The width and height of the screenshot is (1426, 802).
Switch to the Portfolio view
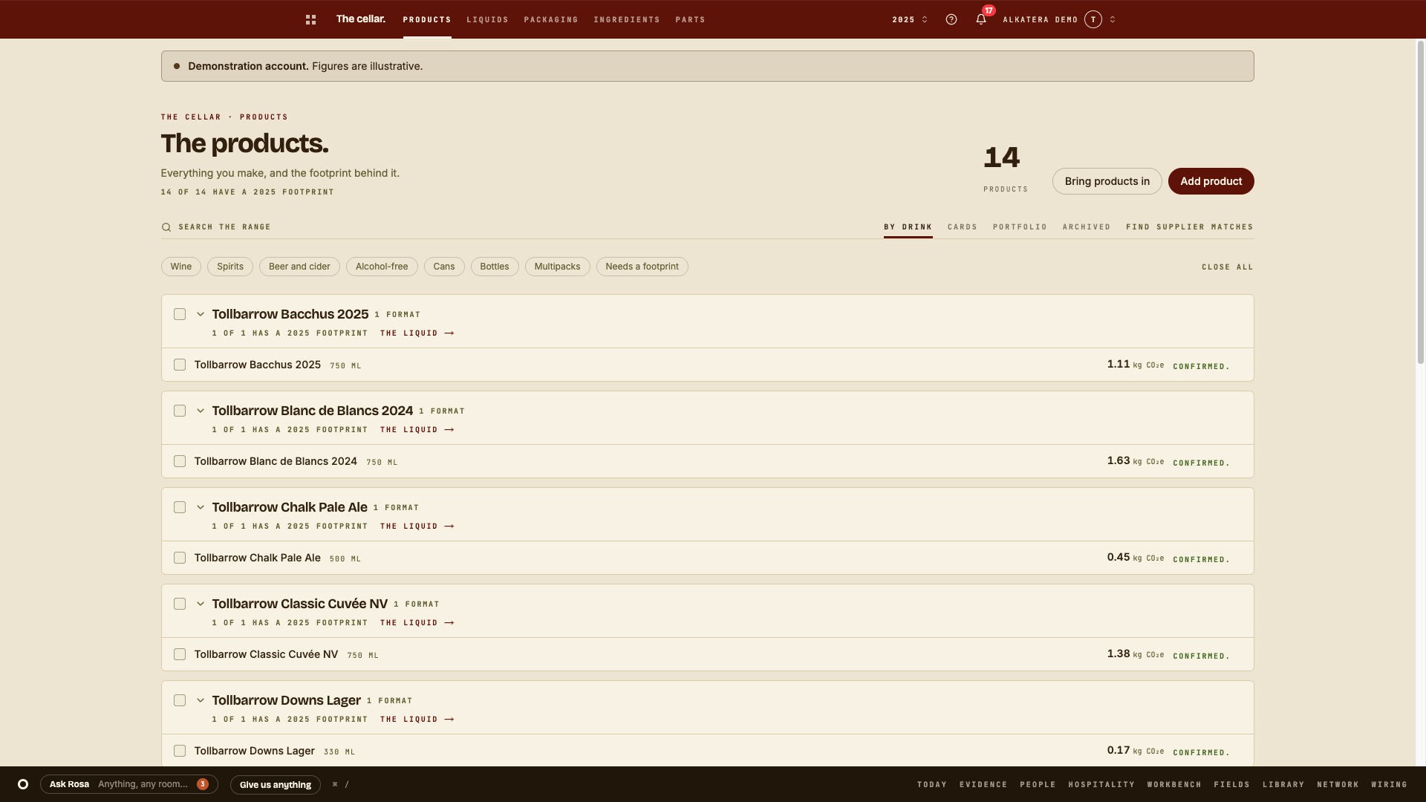click(1020, 227)
